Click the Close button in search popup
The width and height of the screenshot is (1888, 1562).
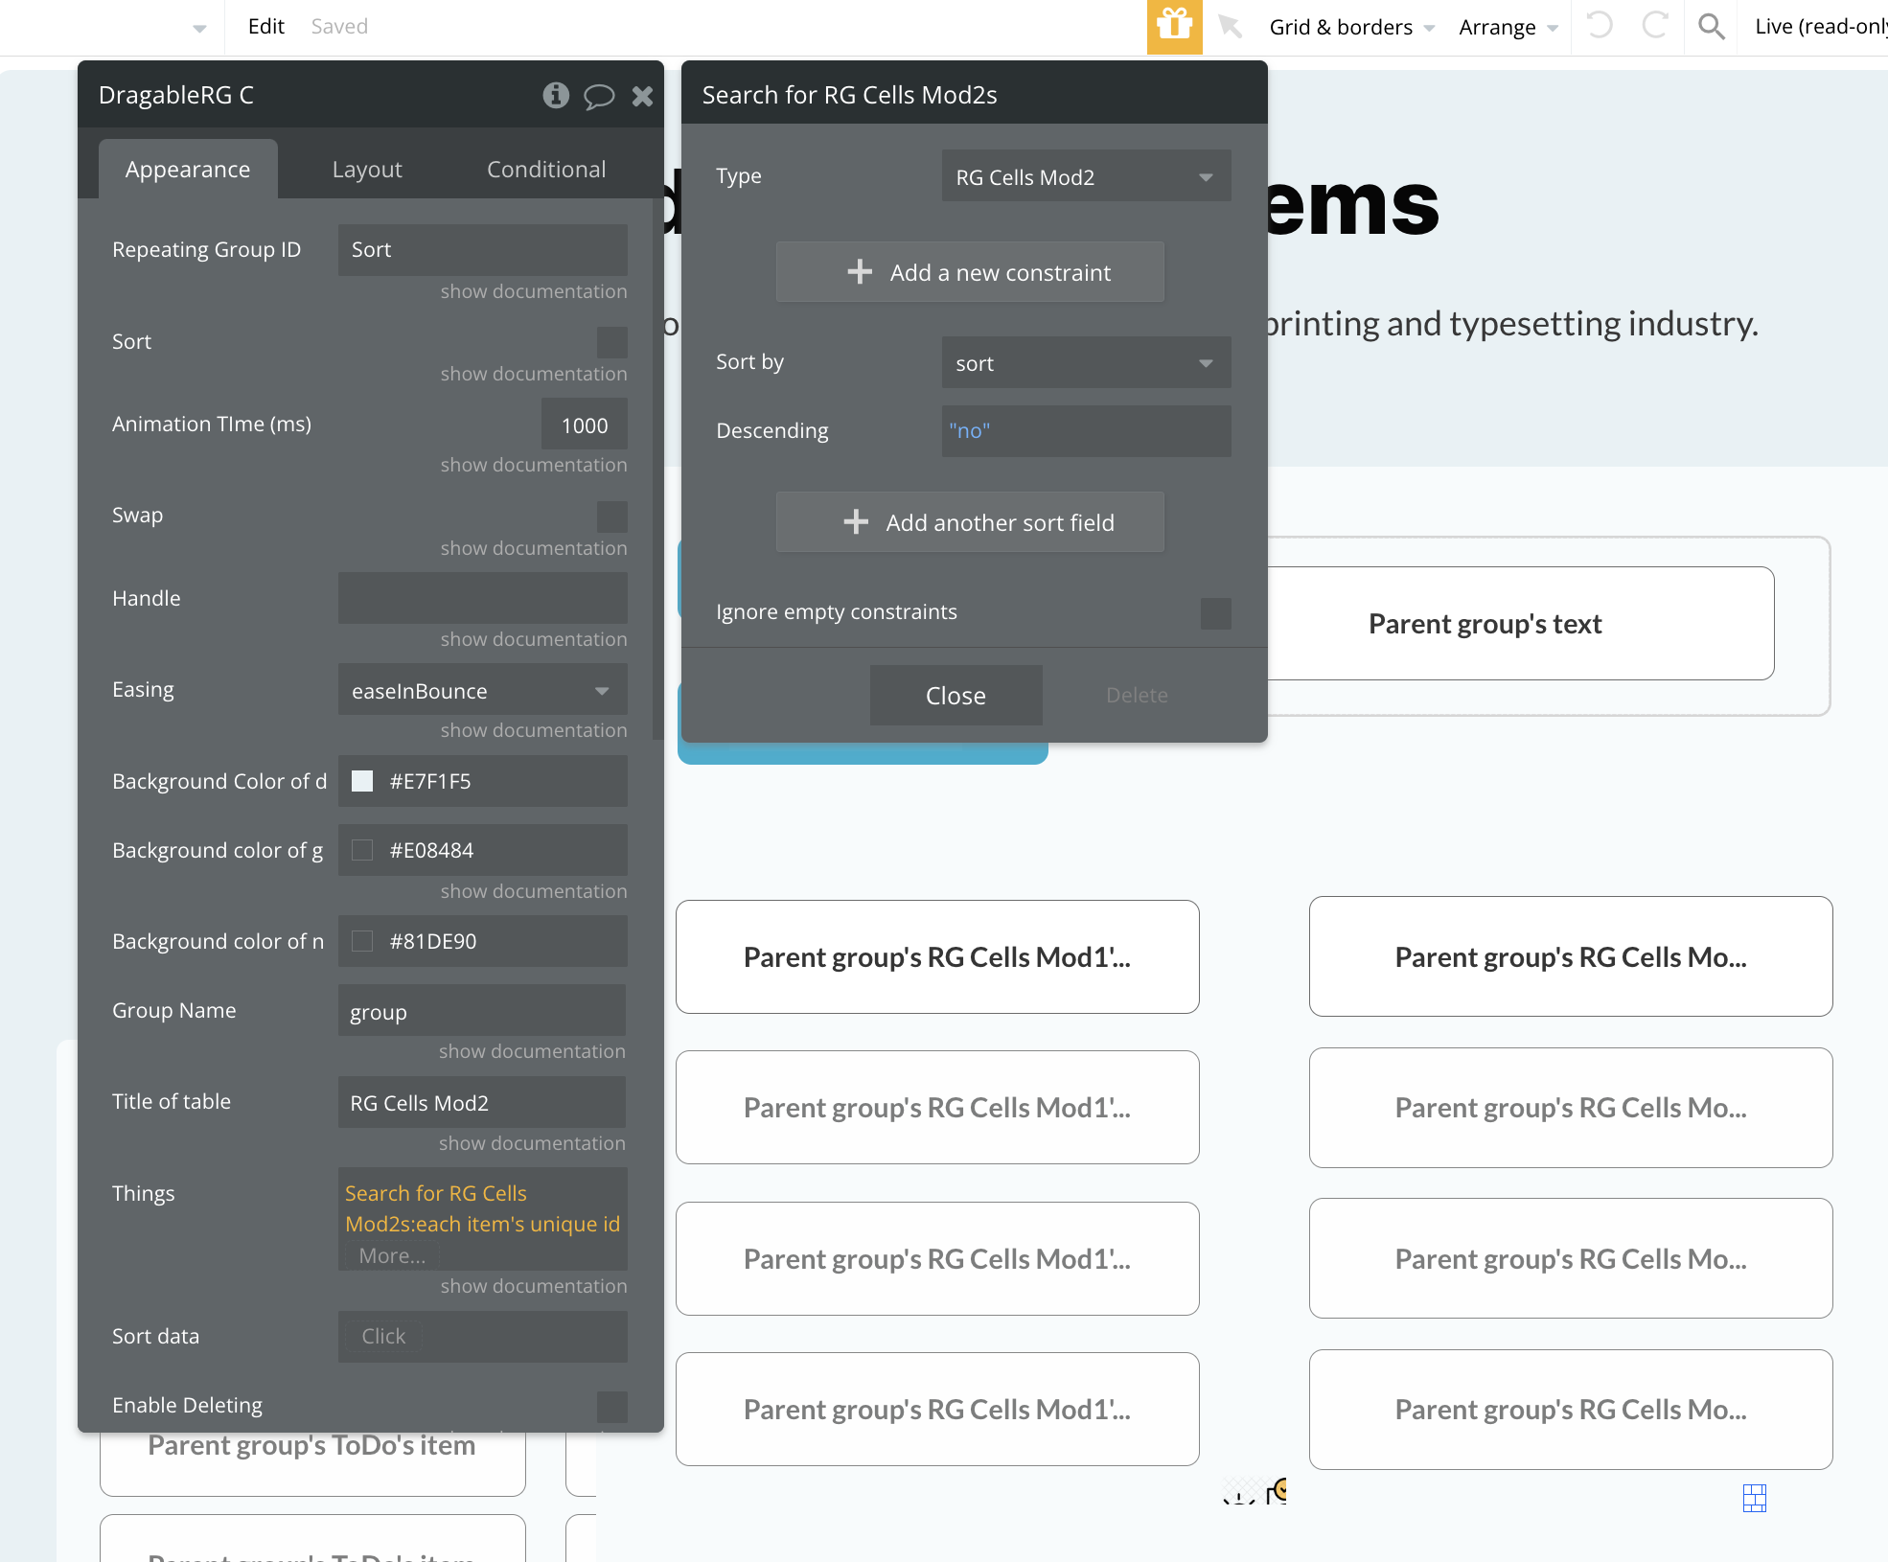tap(956, 696)
